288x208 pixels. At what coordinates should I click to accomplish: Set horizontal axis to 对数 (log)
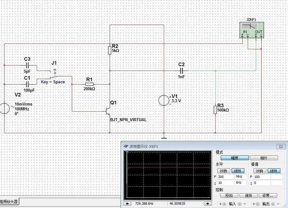click(224, 171)
